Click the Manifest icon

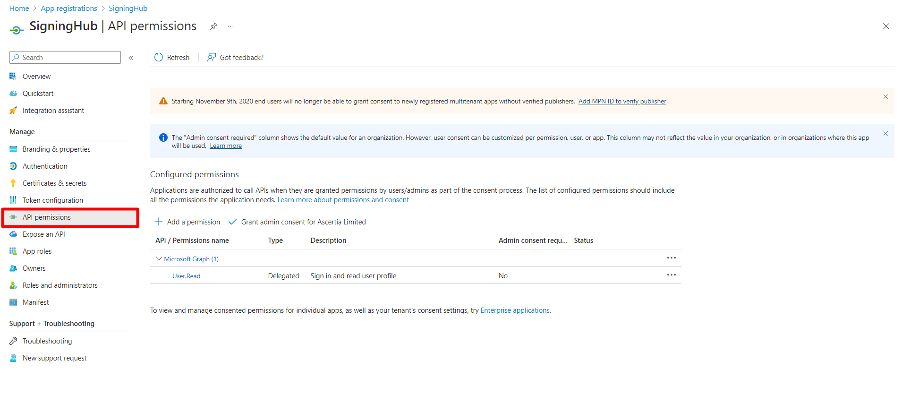click(13, 302)
